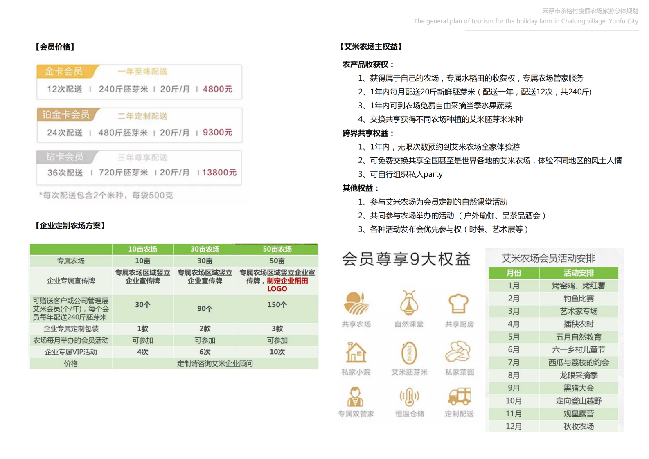Click the 定制请咨询艾米企业顾问 cell

click(x=215, y=364)
